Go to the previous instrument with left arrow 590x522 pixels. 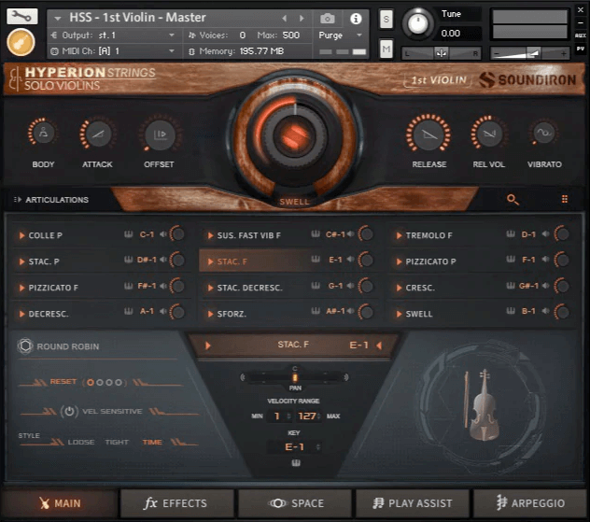coord(285,18)
